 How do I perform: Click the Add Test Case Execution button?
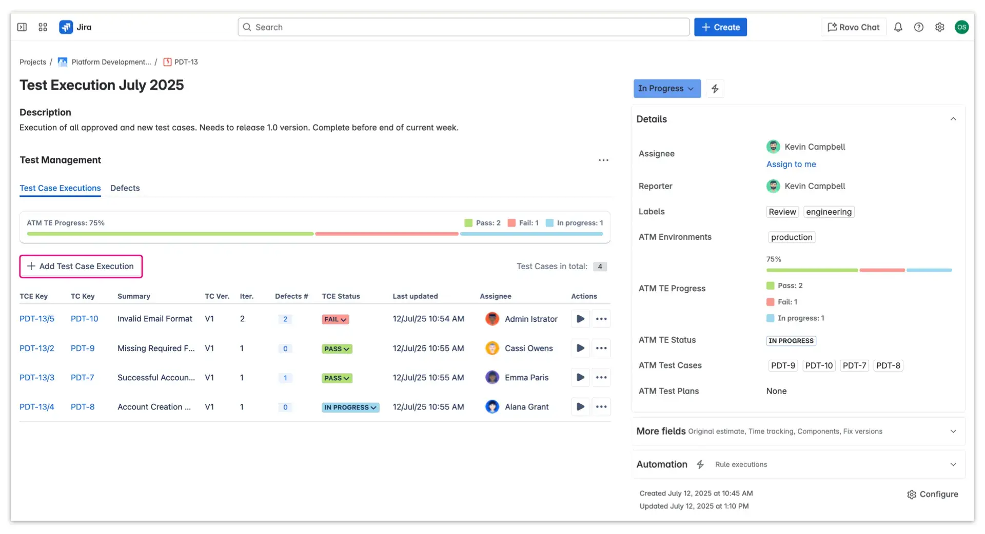pyautogui.click(x=81, y=266)
